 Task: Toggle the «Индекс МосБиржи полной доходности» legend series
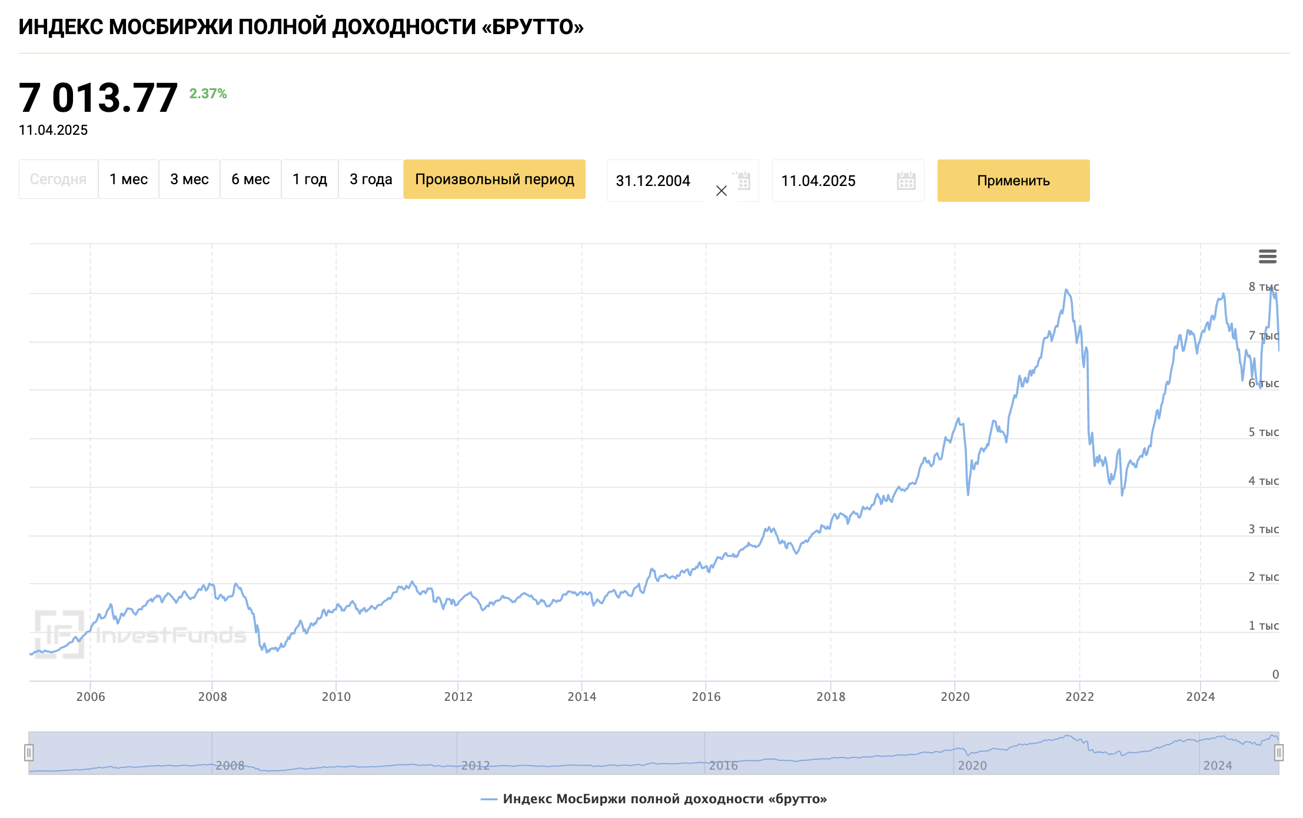664,799
